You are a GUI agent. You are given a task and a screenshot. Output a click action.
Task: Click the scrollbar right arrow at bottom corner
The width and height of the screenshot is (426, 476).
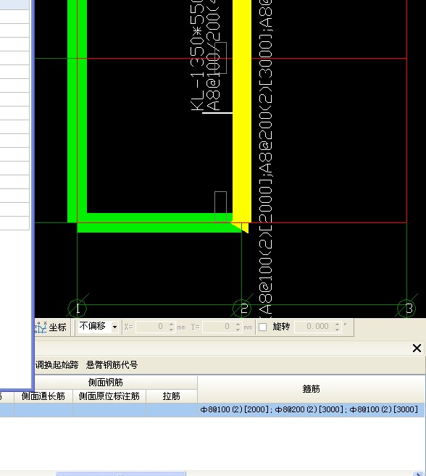(x=418, y=474)
